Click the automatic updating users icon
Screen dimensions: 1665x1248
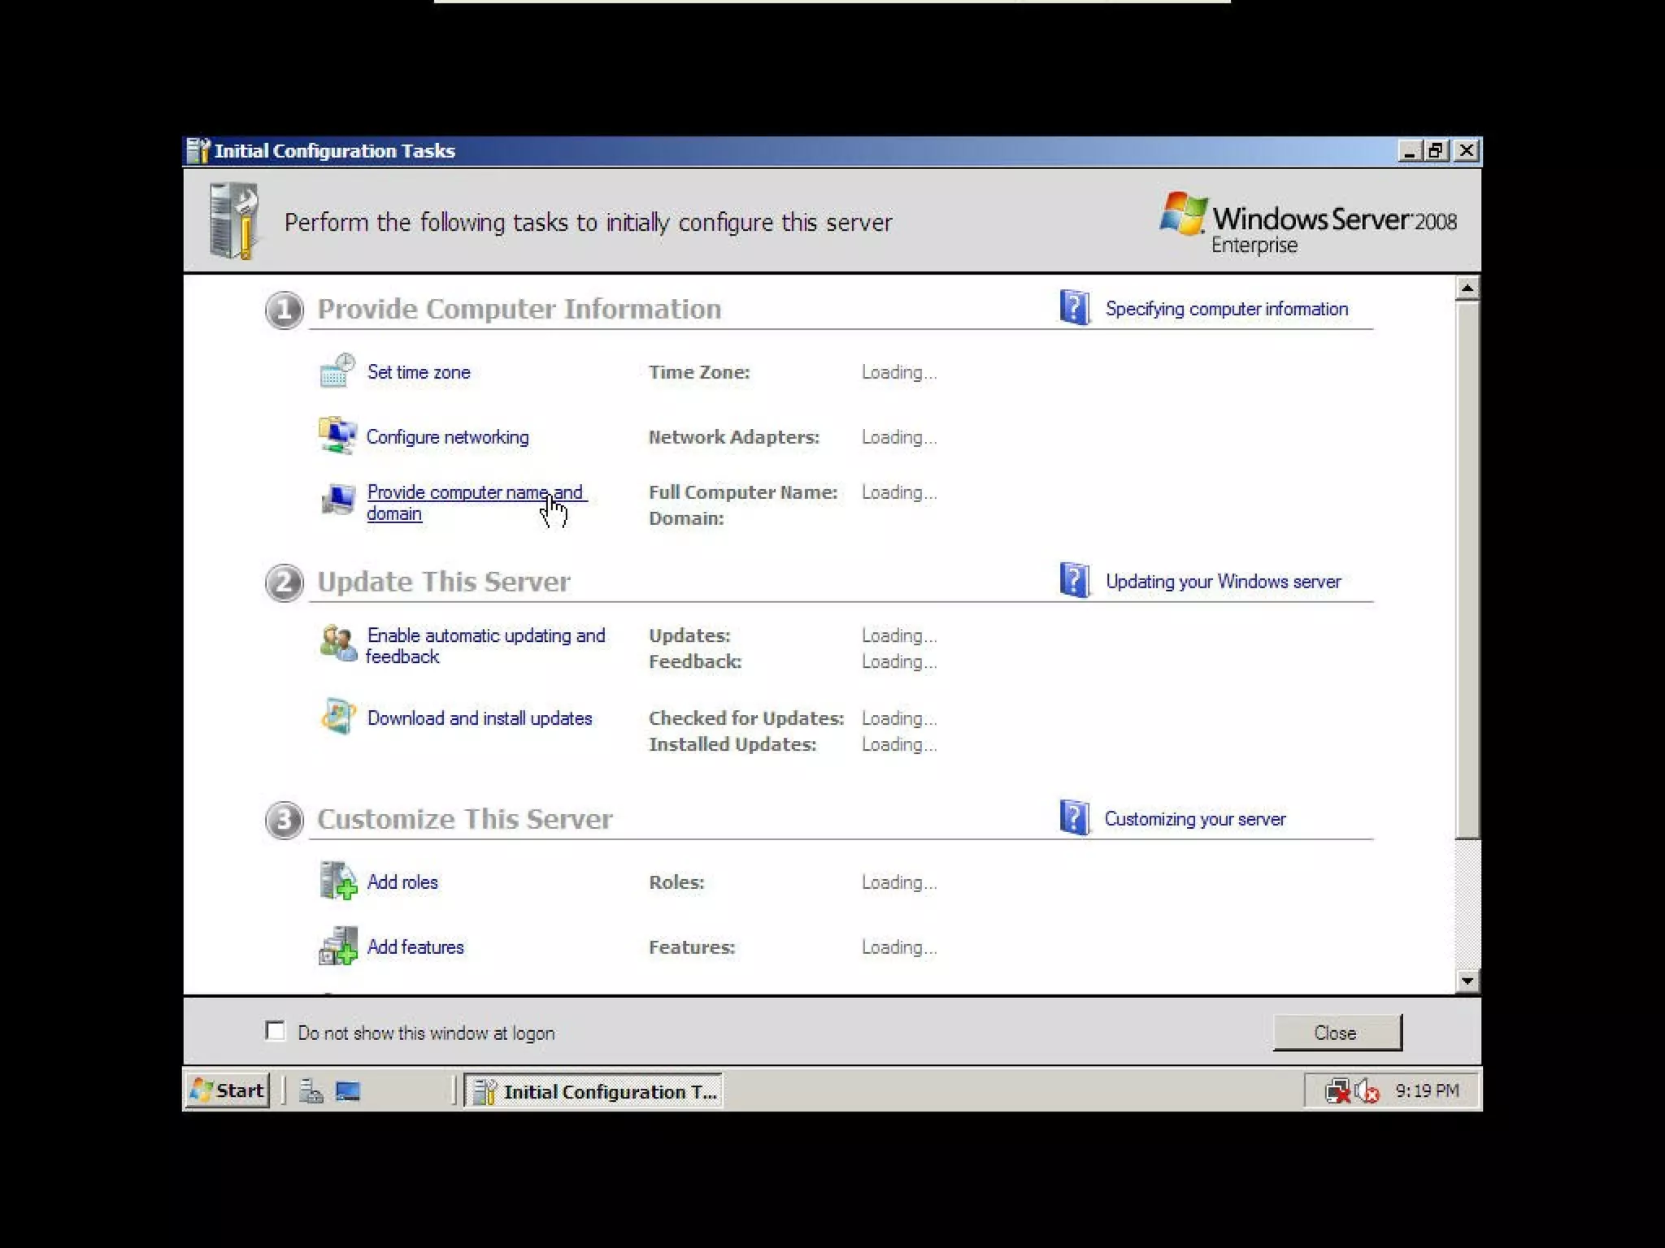pos(337,643)
